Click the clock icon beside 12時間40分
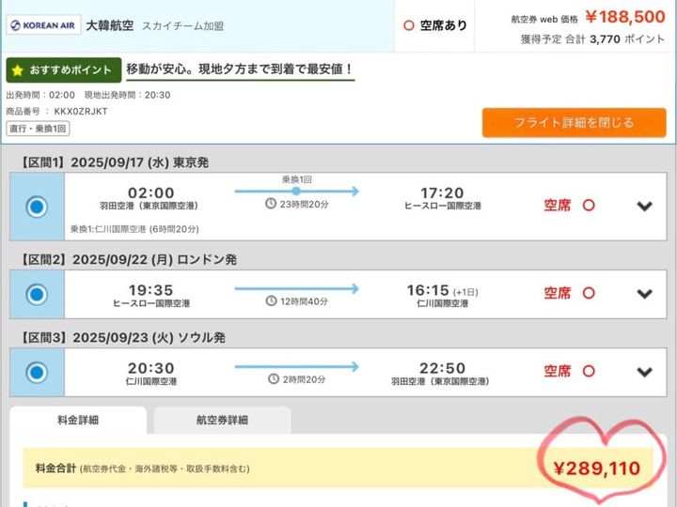The image size is (677, 507). click(271, 302)
